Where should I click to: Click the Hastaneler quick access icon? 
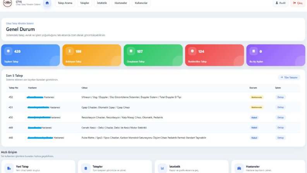click(x=239, y=168)
